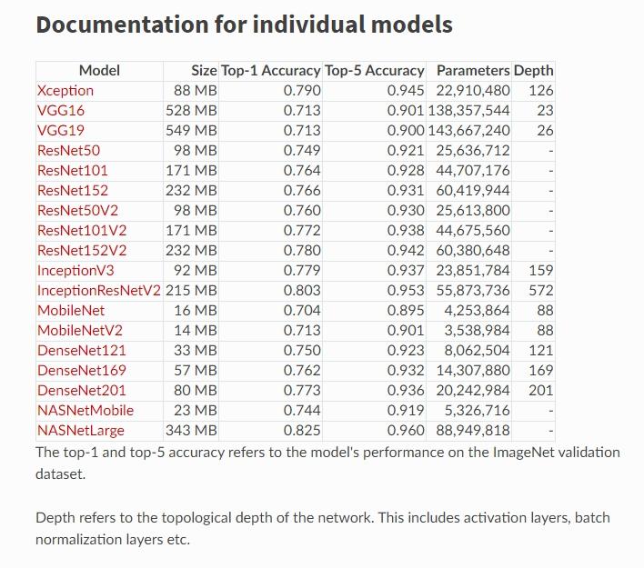Select the MobileNetV2 link
This screenshot has width=644, height=568.
(80, 331)
